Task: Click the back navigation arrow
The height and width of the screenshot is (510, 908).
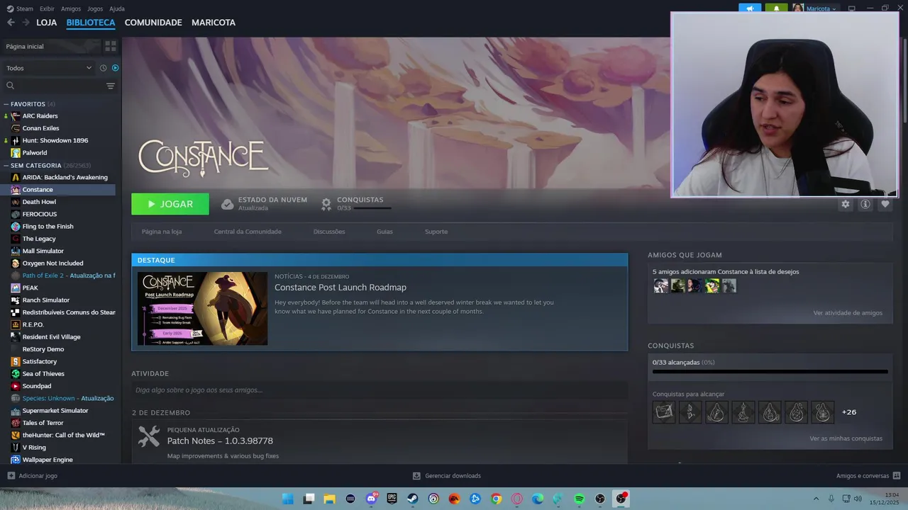Action: (11, 23)
